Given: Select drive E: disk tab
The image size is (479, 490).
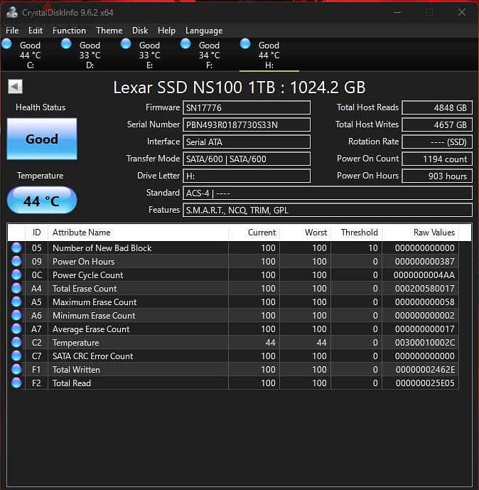Looking at the screenshot, I should tap(149, 55).
